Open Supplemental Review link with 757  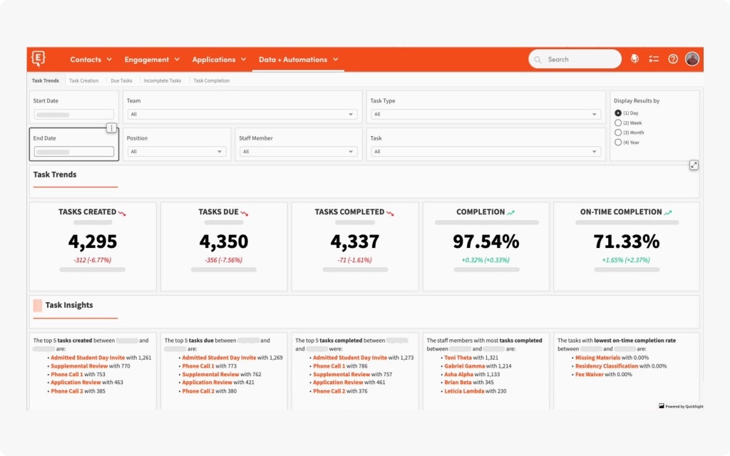pos(341,375)
